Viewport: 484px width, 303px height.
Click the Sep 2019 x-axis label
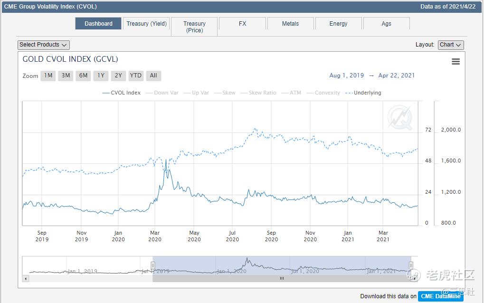coord(42,236)
